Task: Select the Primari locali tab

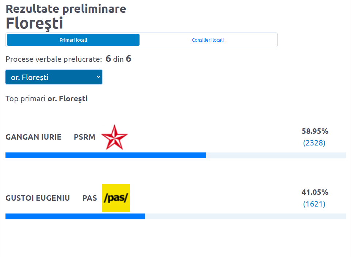Action: pyautogui.click(x=73, y=40)
